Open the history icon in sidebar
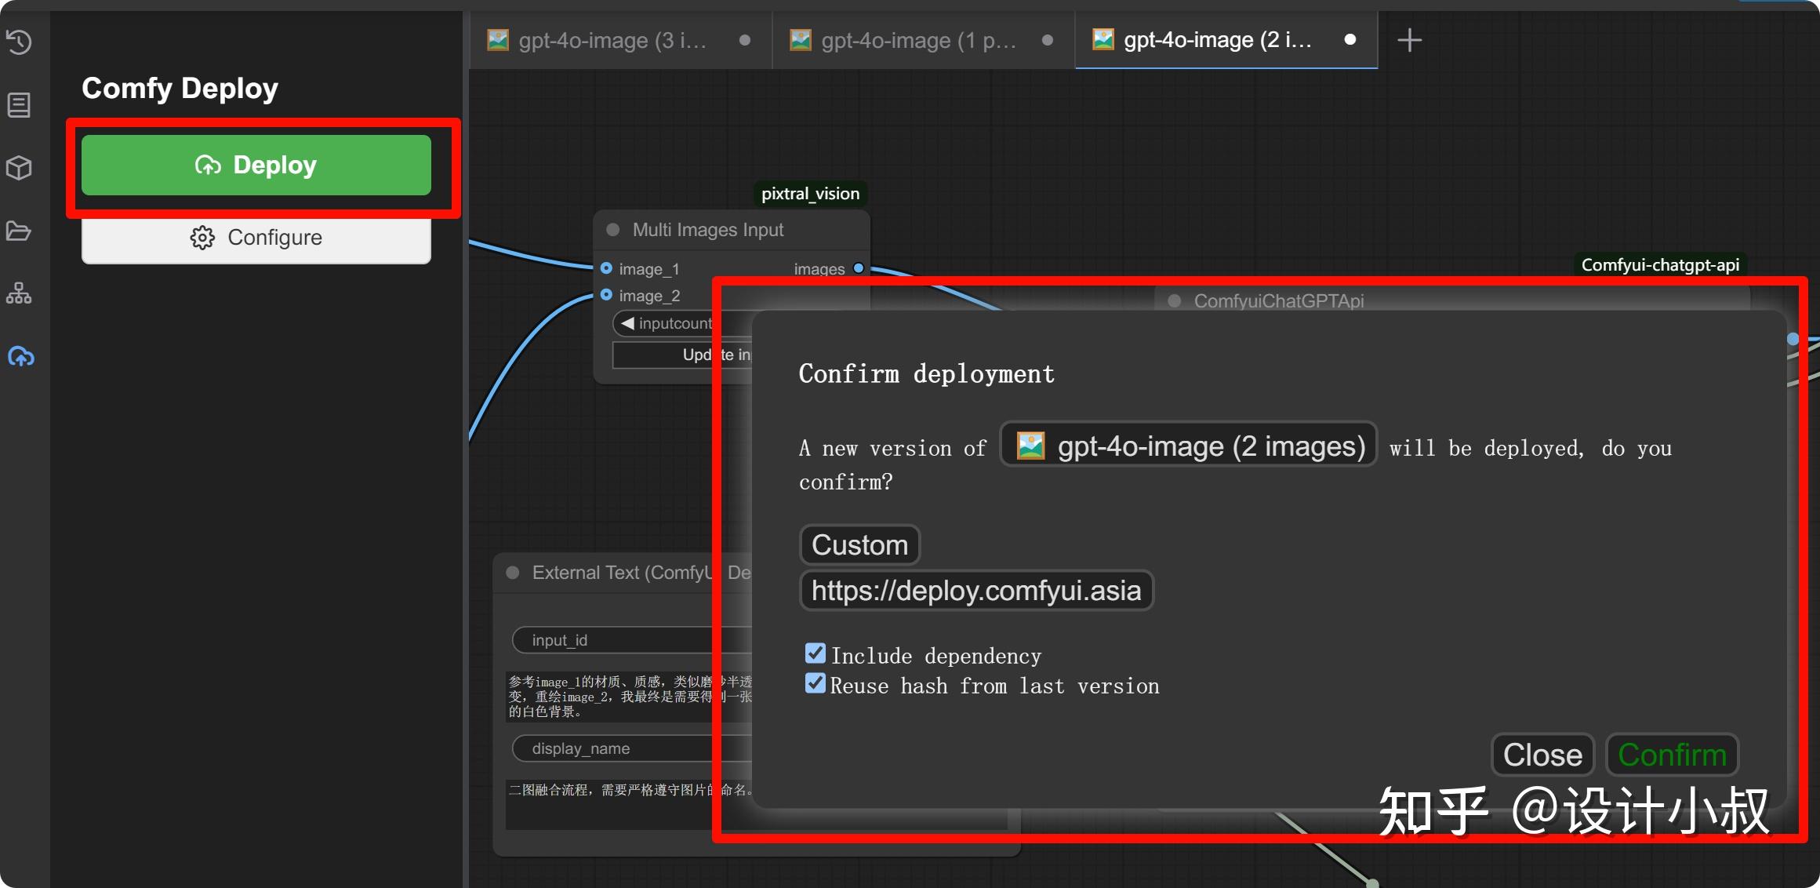 pos(19,42)
